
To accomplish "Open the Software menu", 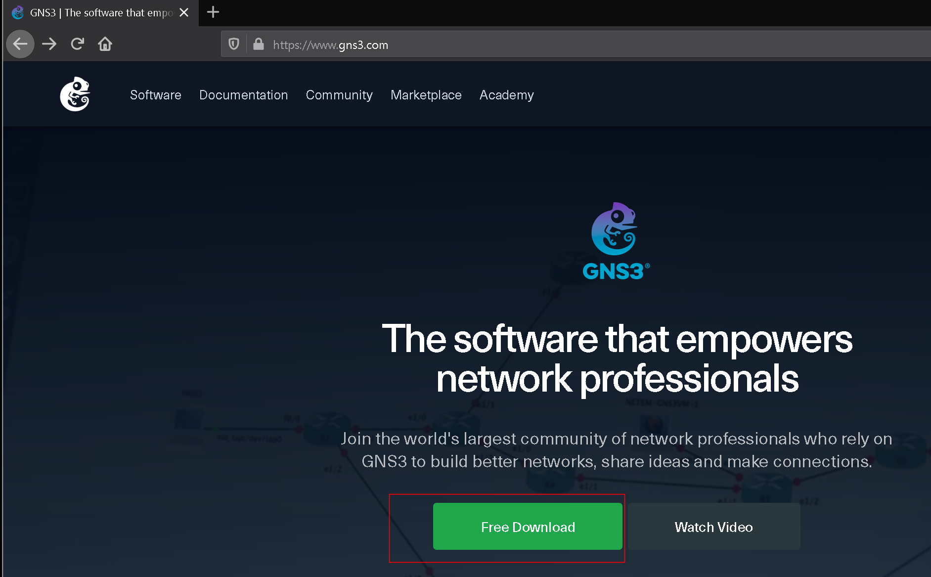I will click(x=156, y=95).
